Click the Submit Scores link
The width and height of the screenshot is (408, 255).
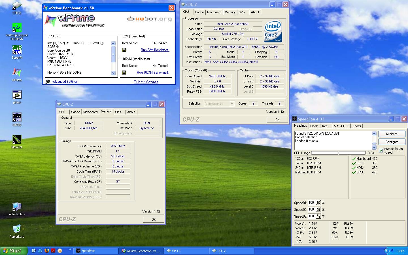(146, 82)
